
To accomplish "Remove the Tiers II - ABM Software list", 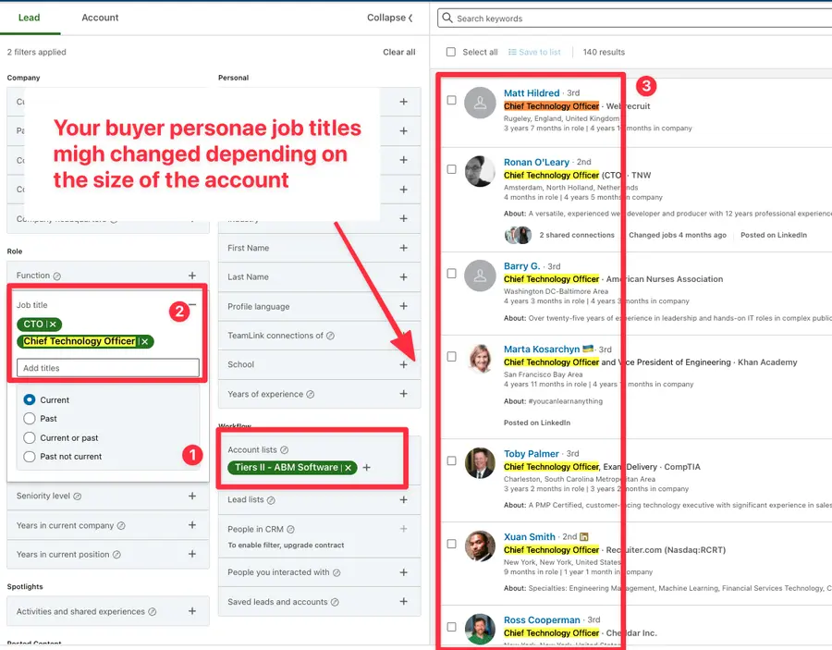I will [x=349, y=468].
